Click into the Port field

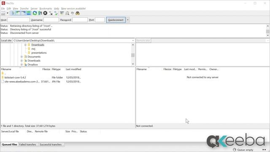click(100, 20)
